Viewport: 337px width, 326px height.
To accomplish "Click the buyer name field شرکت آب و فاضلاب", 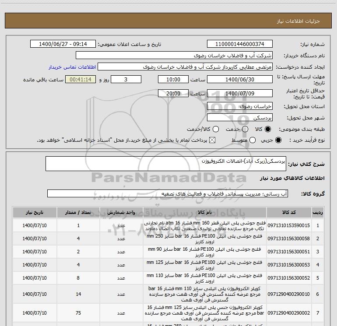I will pos(174,55).
